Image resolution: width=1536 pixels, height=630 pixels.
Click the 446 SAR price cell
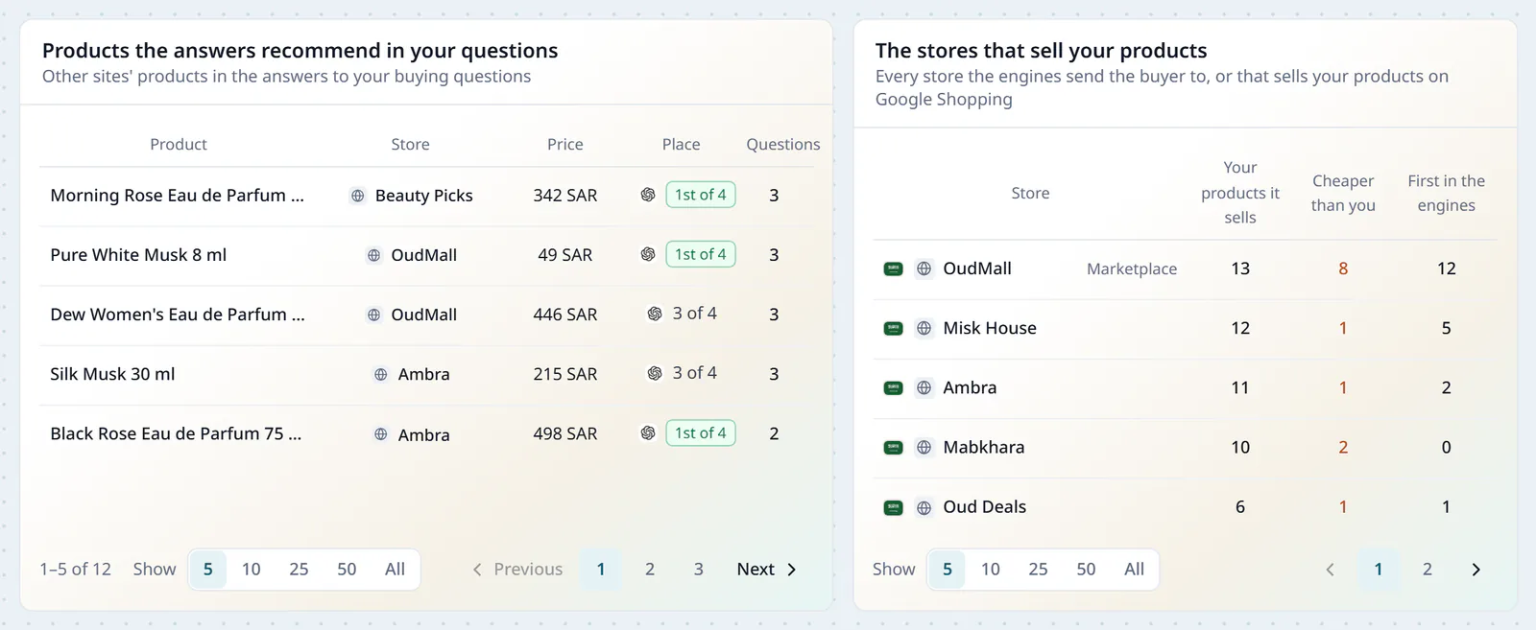coord(565,315)
